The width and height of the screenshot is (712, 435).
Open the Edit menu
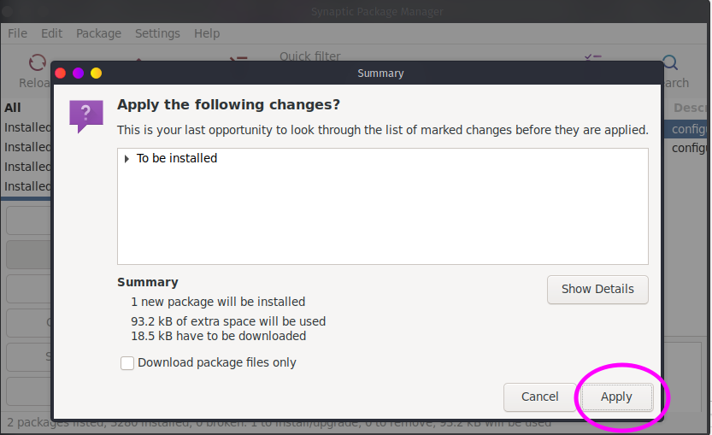click(x=52, y=33)
